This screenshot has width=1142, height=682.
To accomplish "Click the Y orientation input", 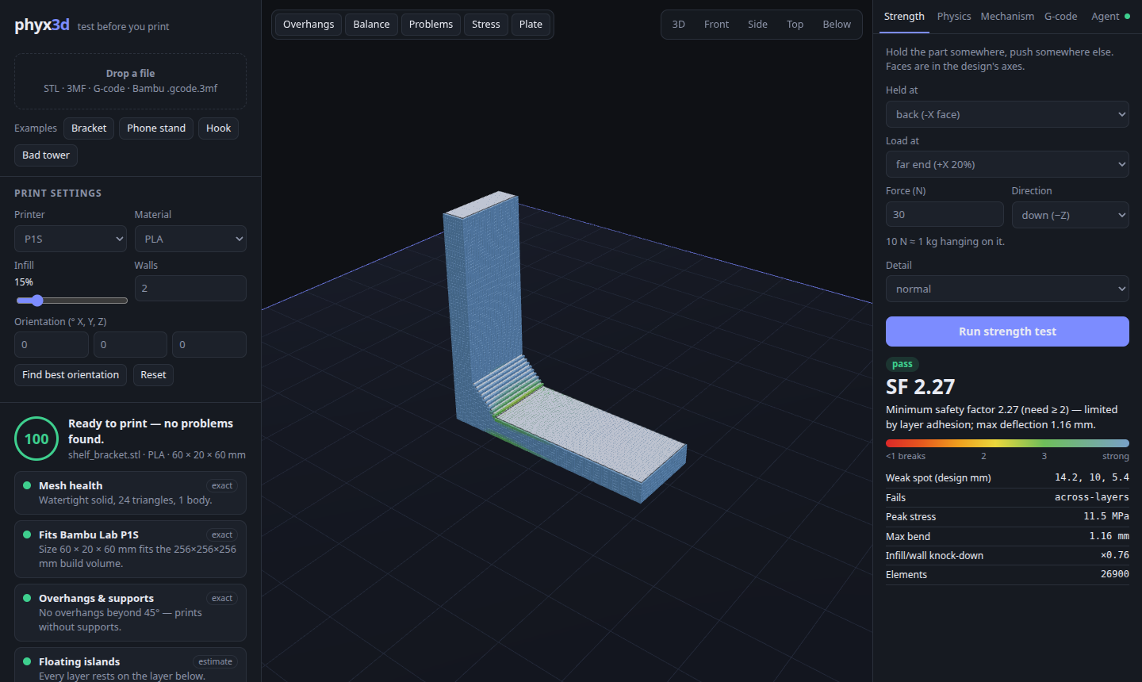I will 130,344.
